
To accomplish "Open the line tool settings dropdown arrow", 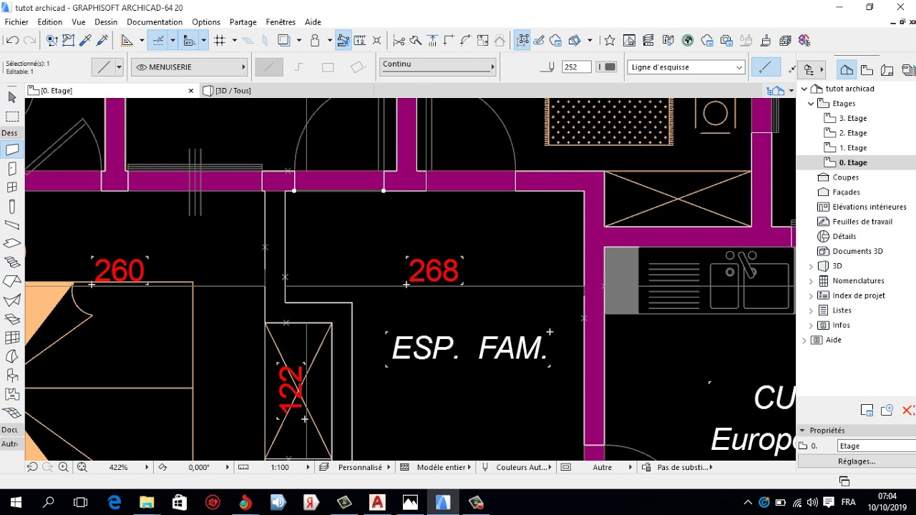I will pyautogui.click(x=119, y=67).
